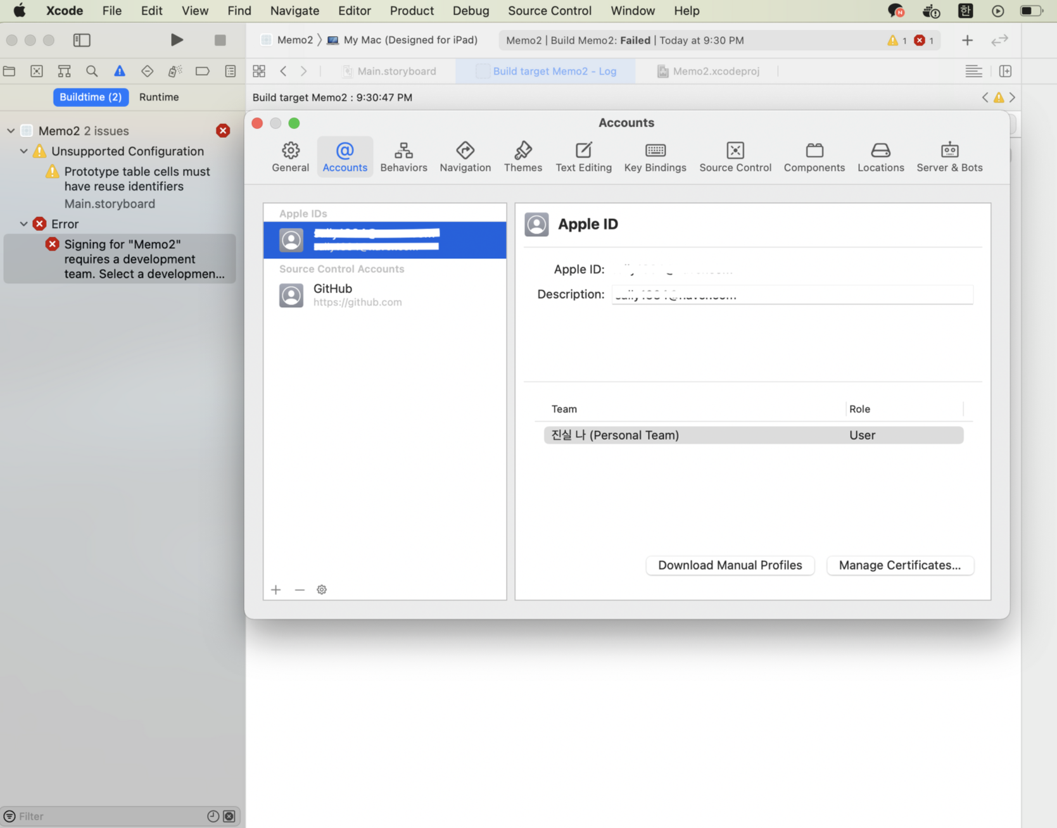1057x828 pixels.
Task: Show the Source Control navigator
Action: click(37, 71)
